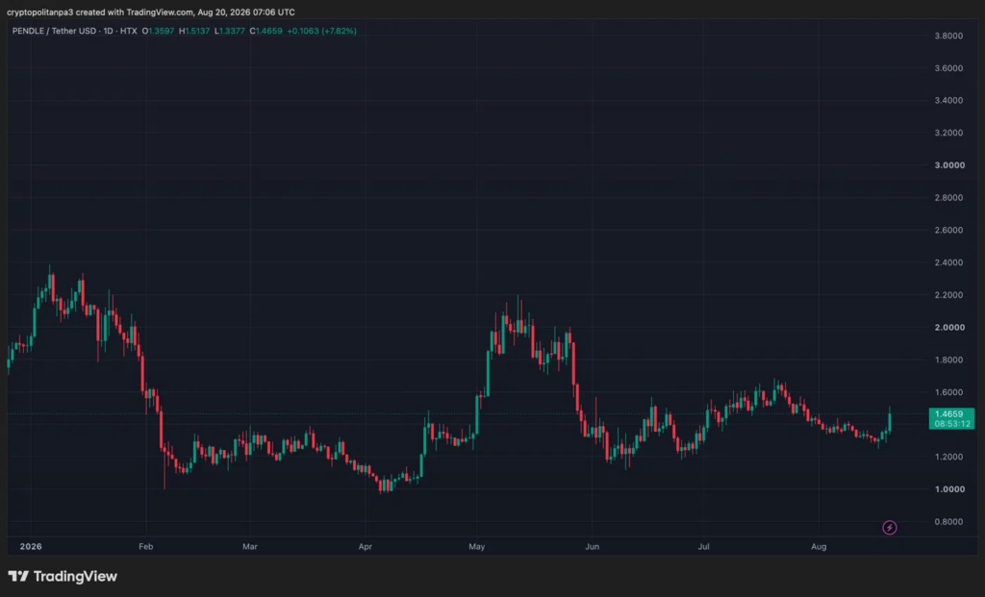Screen dimensions: 985x597
Task: Click the high value H1.5137
Action: click(x=194, y=31)
